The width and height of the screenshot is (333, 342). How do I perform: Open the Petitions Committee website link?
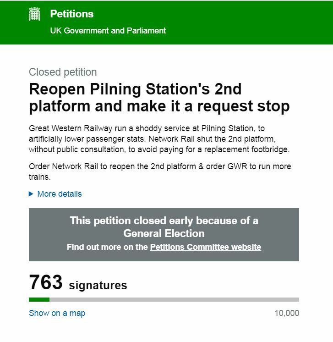pos(206,247)
